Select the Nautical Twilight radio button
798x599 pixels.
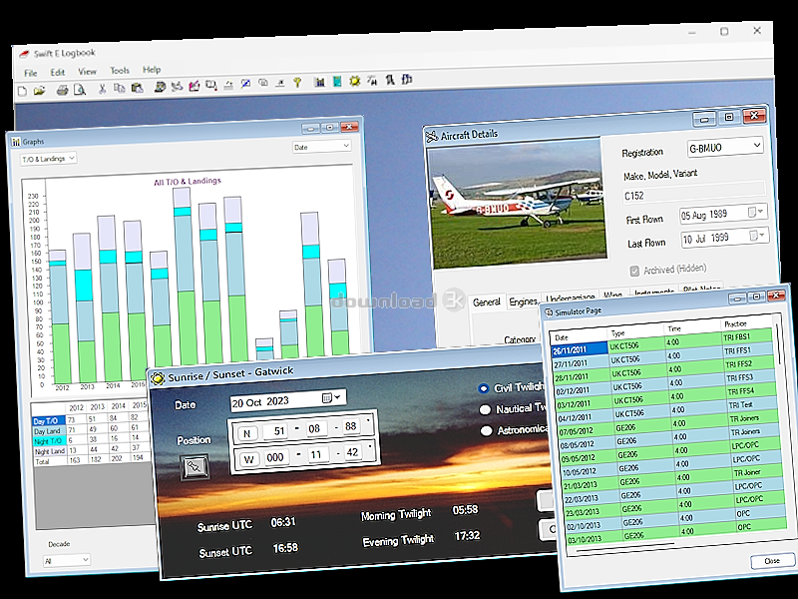pos(485,409)
